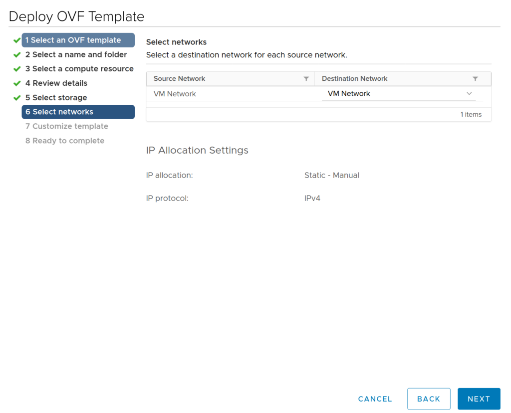Open the Destination Network dropdown

click(399, 94)
